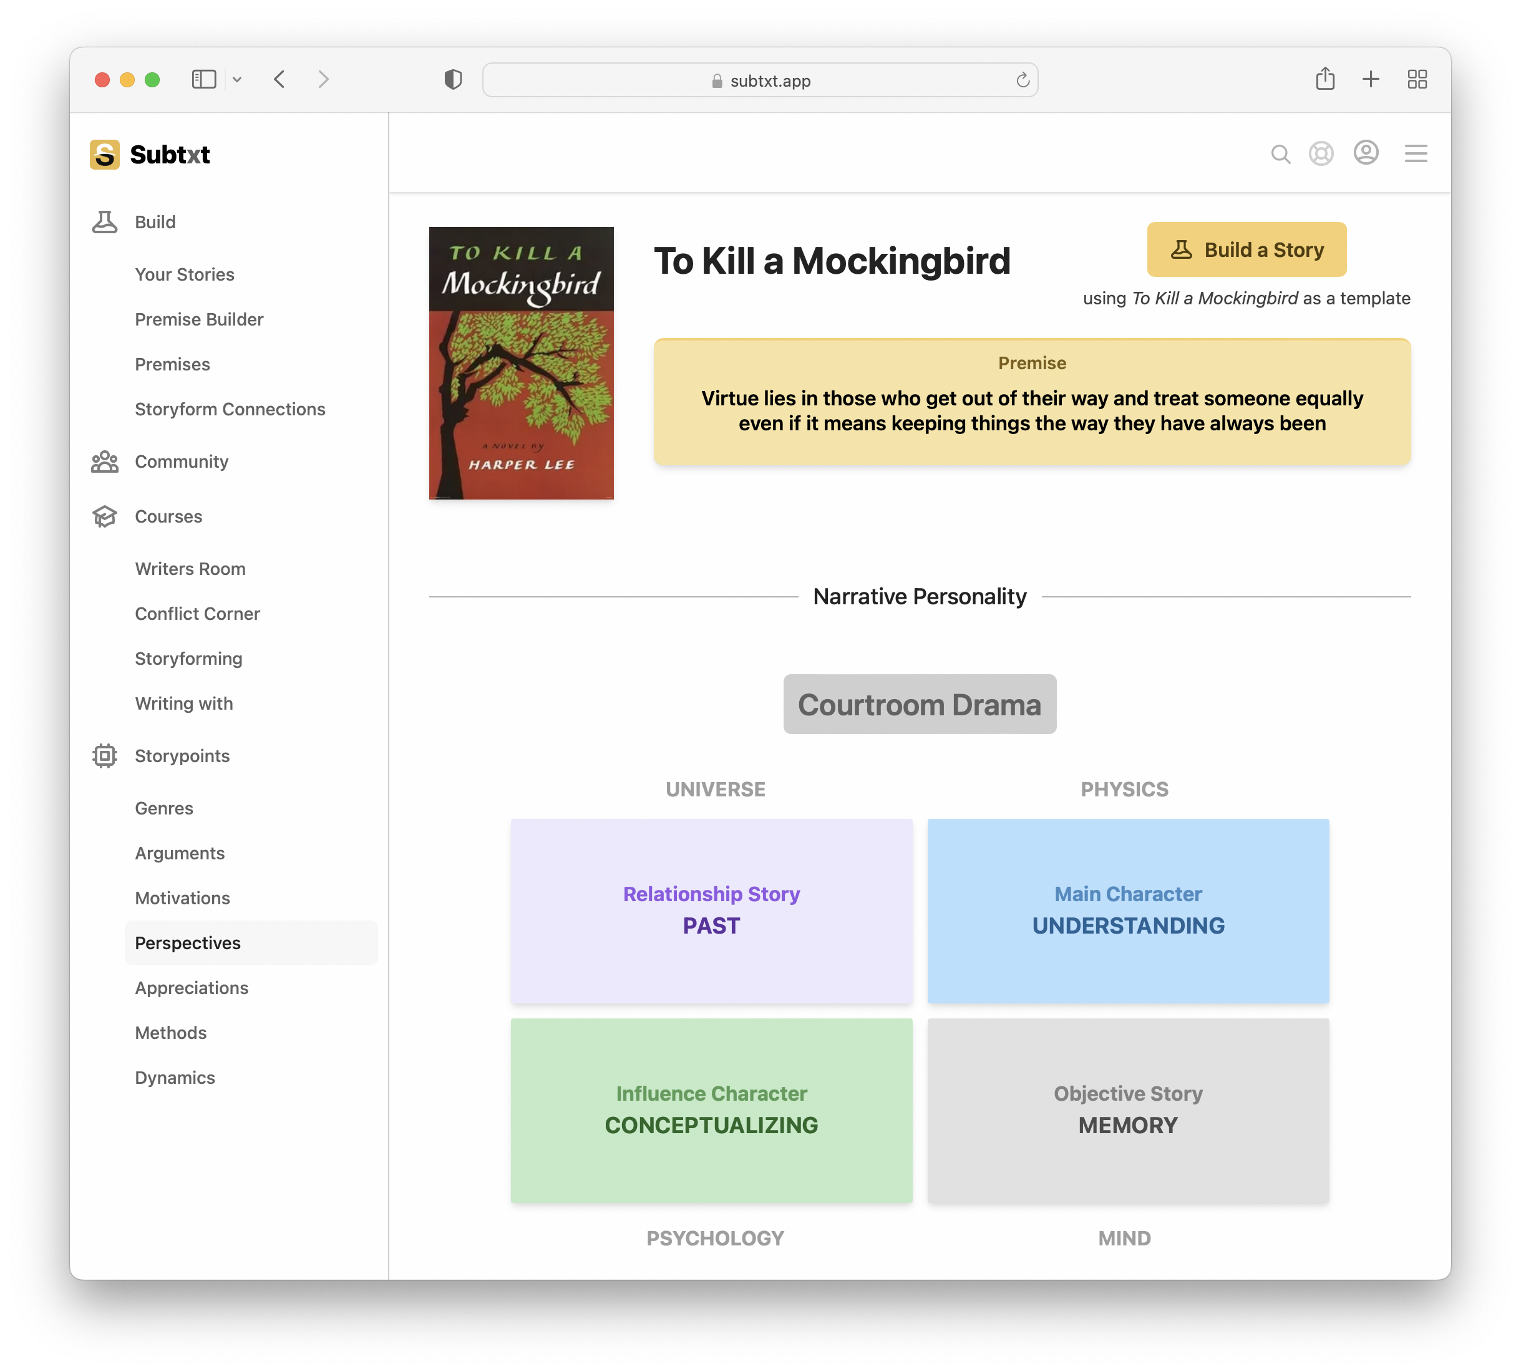Expand the Storyform Connections section

point(229,408)
